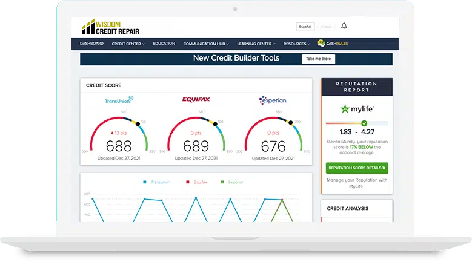Open the notifications bell
472x262 pixels.
(344, 26)
